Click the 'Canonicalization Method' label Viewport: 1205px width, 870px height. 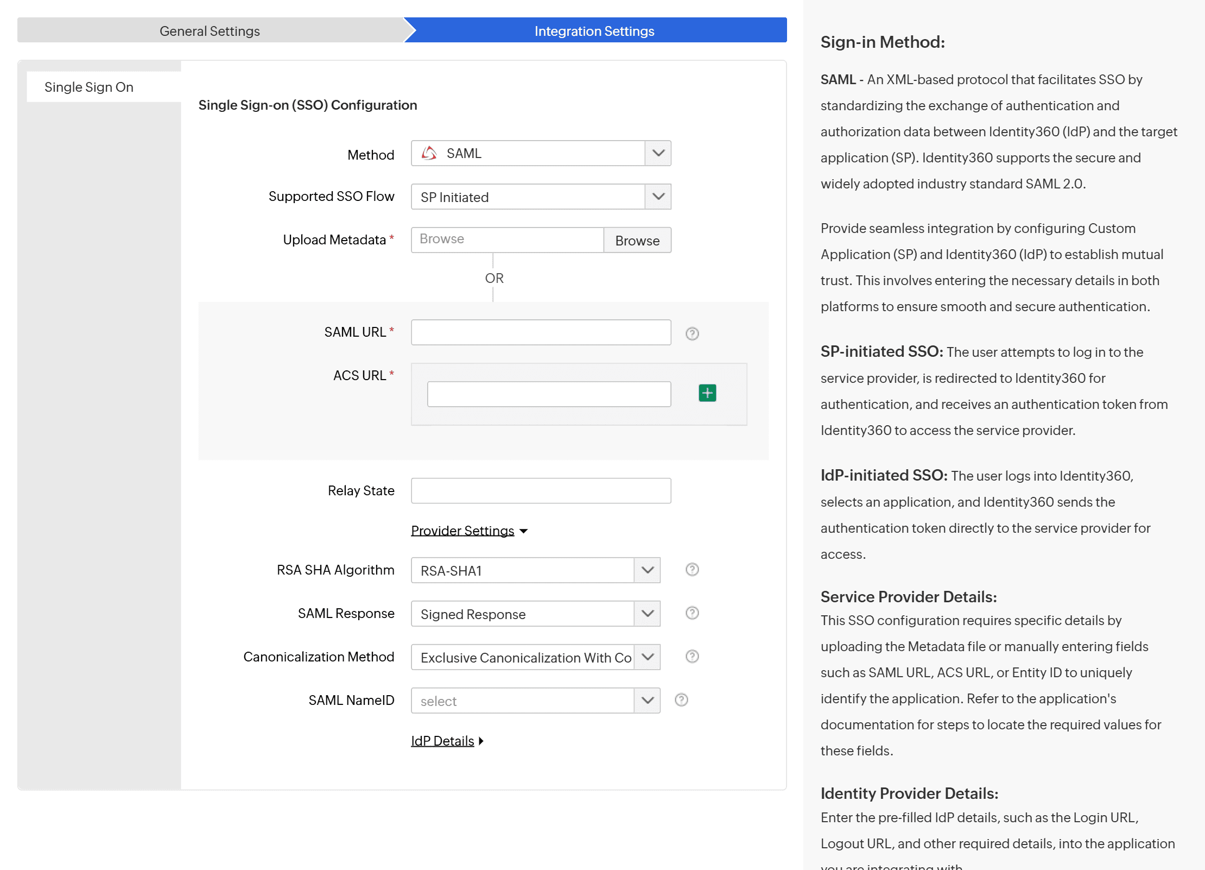coord(319,657)
